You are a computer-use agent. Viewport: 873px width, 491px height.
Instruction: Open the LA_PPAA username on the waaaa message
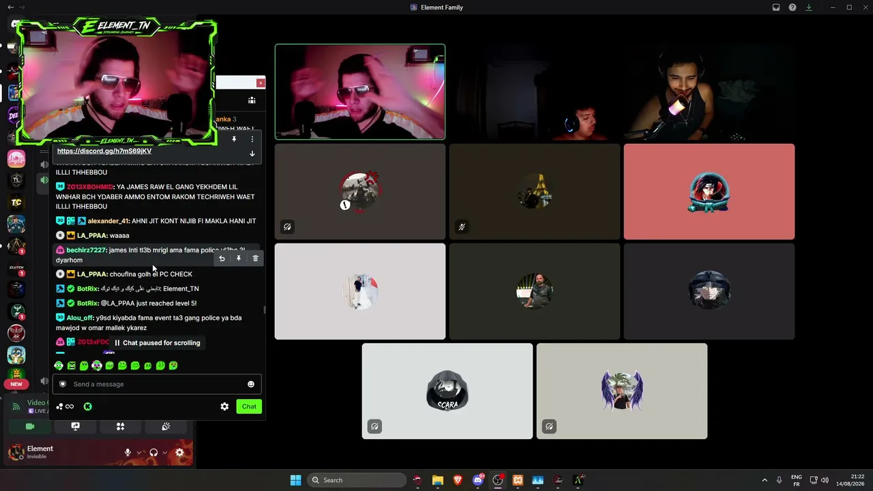91,235
